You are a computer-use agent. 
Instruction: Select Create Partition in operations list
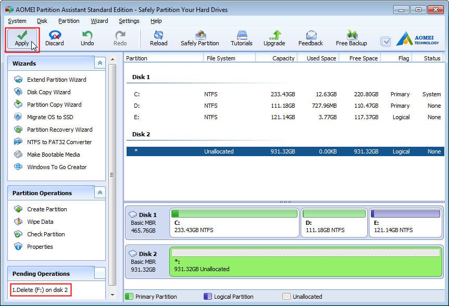click(x=47, y=209)
